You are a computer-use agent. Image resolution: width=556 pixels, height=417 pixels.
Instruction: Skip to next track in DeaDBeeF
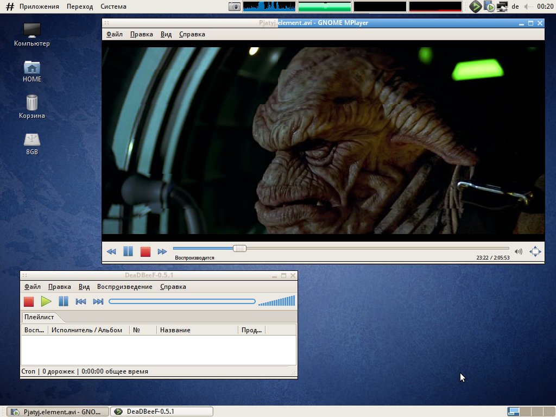[x=98, y=301]
